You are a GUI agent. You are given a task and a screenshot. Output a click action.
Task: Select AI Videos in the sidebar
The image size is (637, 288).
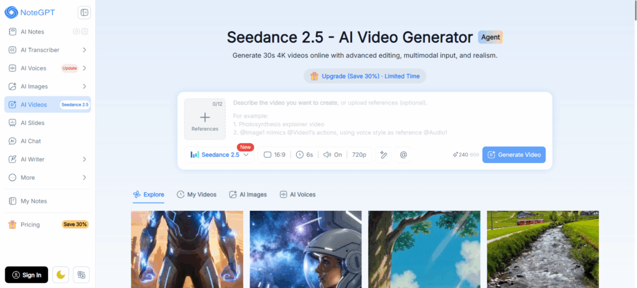tap(47, 105)
